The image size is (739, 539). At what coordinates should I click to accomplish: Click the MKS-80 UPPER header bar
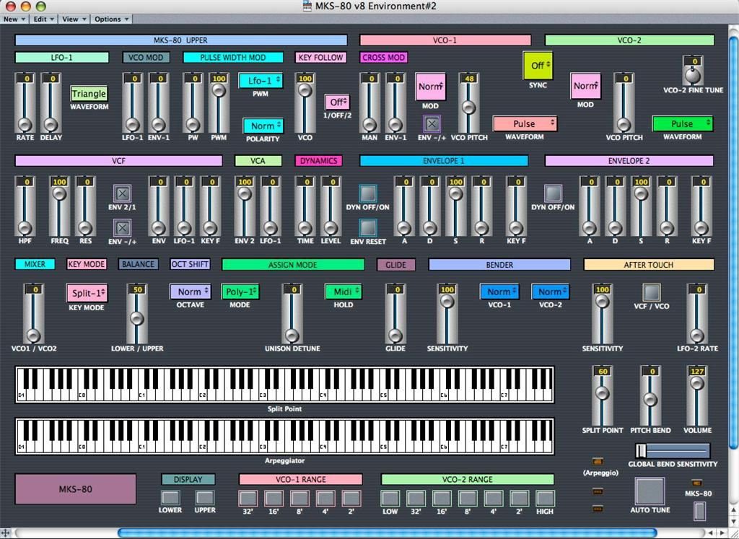pos(181,40)
